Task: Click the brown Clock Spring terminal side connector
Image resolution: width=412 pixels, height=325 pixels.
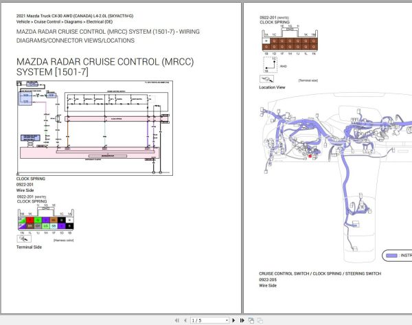Action: coord(290,41)
